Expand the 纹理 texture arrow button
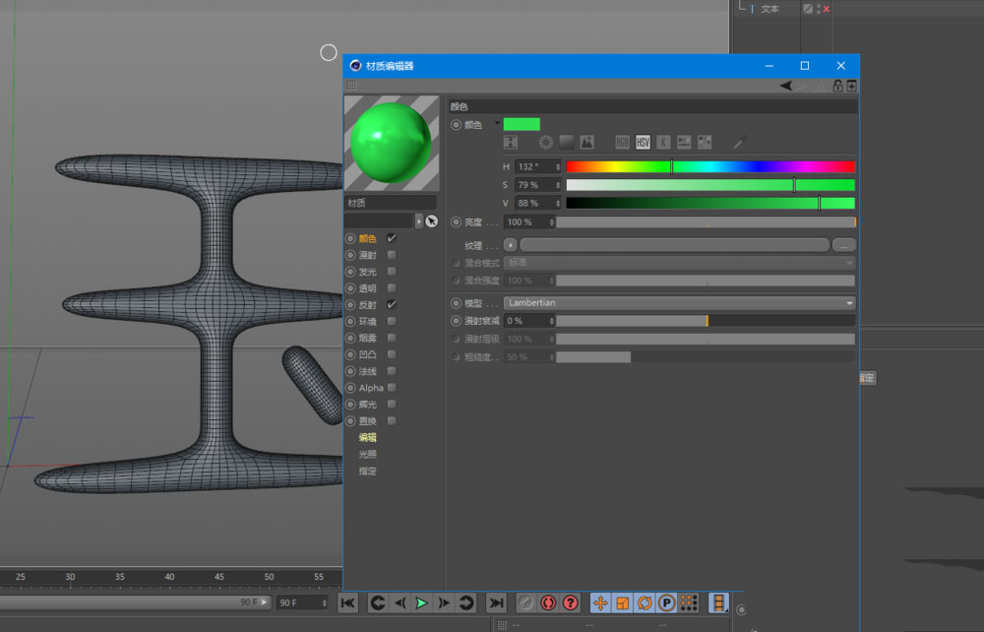This screenshot has width=984, height=632. point(511,244)
